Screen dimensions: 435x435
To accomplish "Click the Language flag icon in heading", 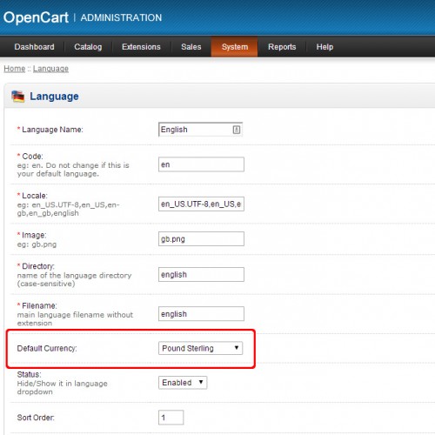I will pyautogui.click(x=18, y=97).
